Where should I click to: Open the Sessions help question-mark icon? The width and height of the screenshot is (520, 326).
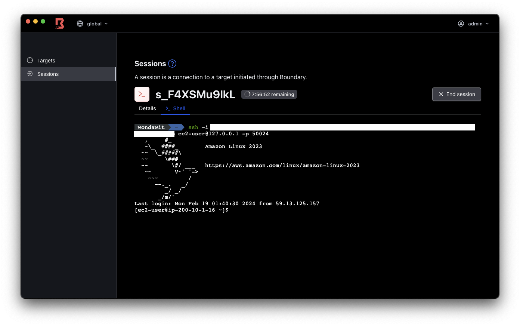pyautogui.click(x=172, y=64)
